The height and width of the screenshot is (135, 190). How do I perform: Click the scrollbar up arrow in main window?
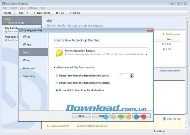[x=187, y=18]
